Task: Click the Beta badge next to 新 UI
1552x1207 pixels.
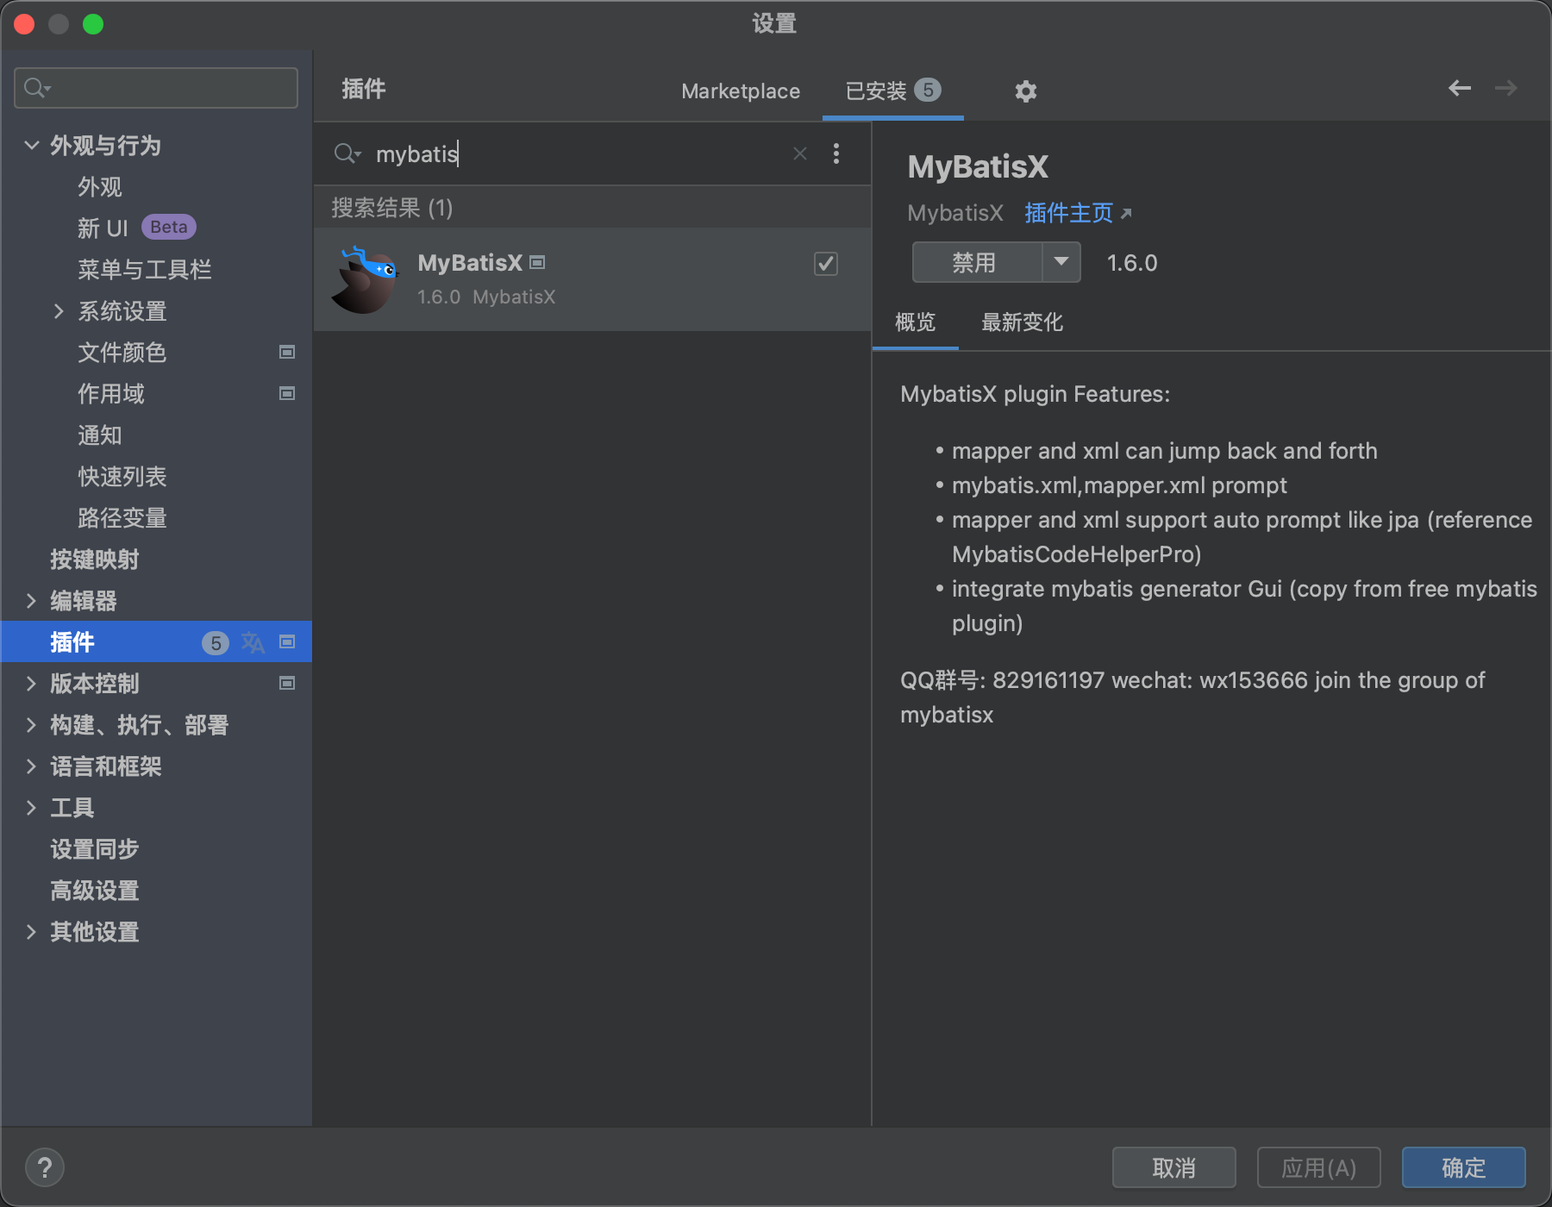Action: point(169,227)
